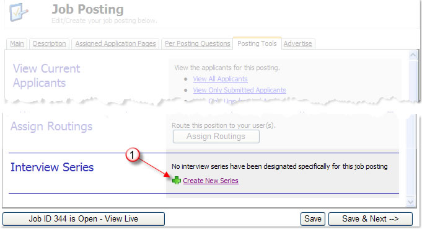The width and height of the screenshot is (422, 229).
Task: Click the Assign Routings button
Action: (216, 137)
